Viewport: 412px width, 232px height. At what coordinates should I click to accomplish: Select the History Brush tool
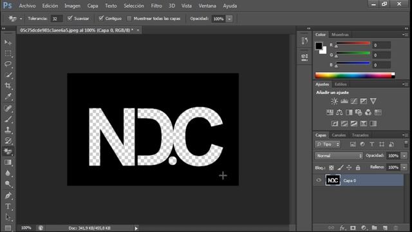[x=8, y=140]
